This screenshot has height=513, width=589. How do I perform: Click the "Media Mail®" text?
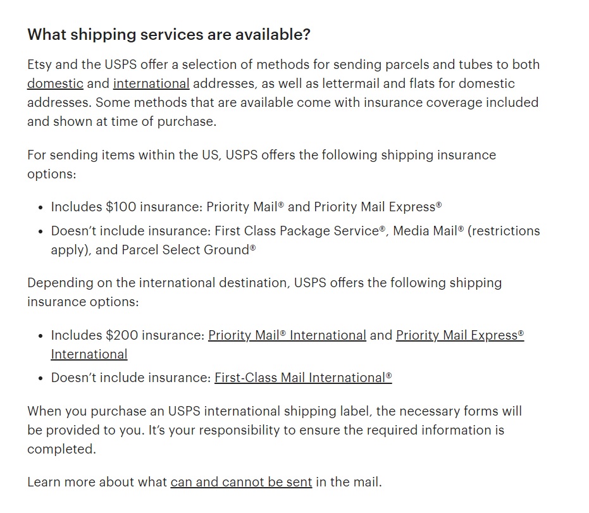point(428,231)
